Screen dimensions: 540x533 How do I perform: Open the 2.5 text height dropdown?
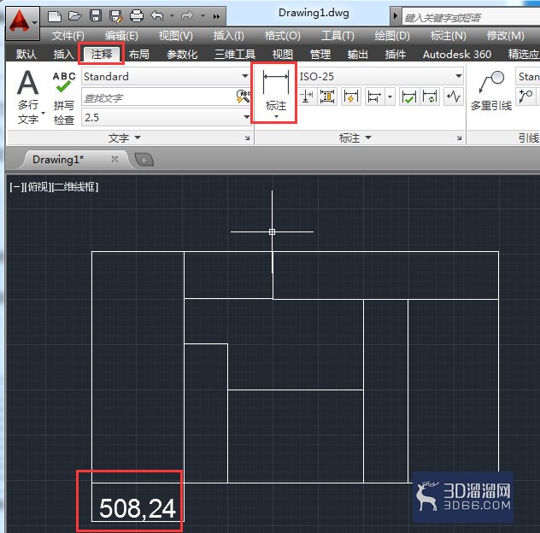click(166, 117)
